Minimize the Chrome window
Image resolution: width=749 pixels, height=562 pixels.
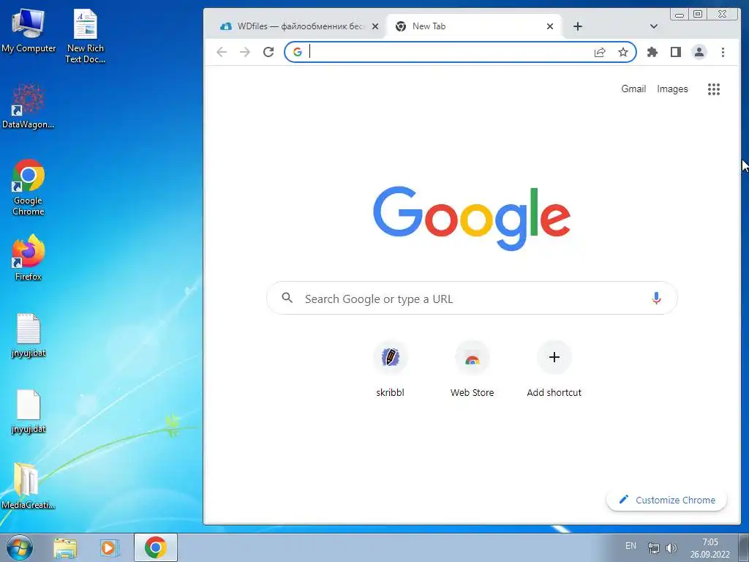(680, 15)
